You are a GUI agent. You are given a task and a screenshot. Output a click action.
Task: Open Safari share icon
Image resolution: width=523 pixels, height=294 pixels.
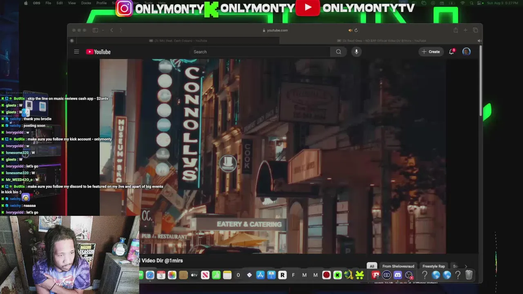[456, 30]
